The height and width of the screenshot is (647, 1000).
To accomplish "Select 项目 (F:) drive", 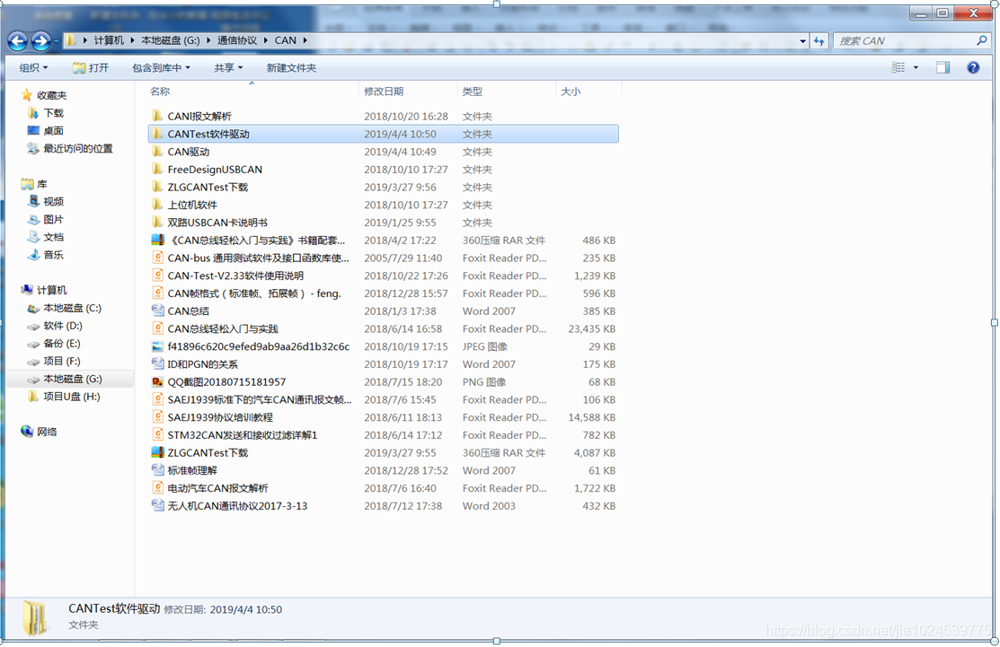I will click(62, 362).
